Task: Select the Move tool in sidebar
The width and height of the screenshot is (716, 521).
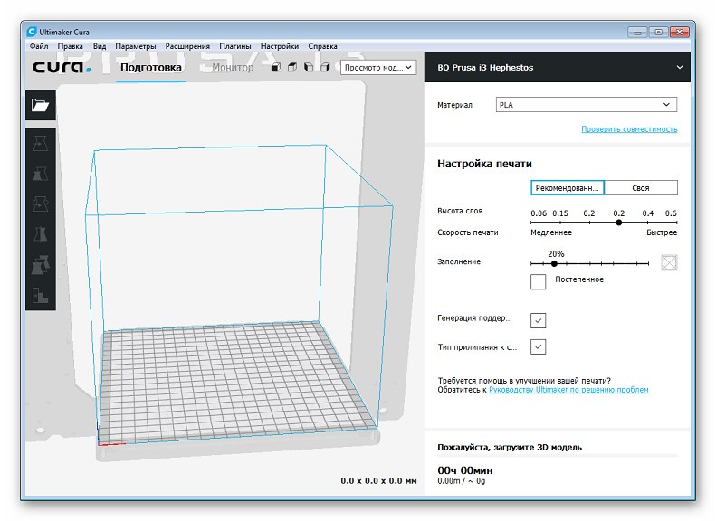Action: click(41, 143)
